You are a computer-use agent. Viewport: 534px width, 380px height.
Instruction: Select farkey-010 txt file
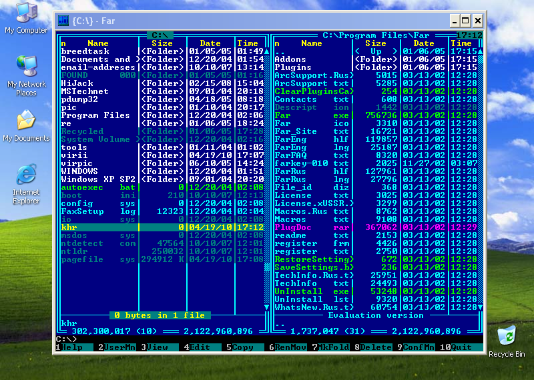[x=376, y=163]
